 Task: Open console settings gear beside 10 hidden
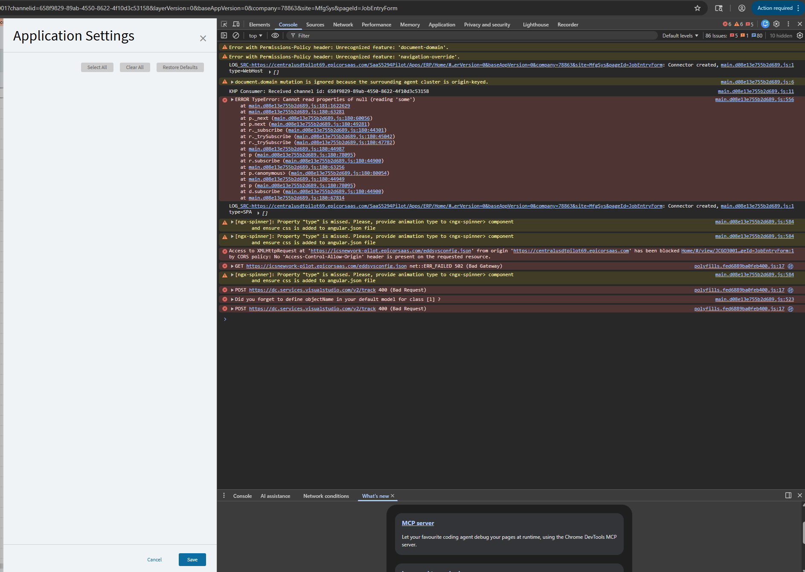799,35
